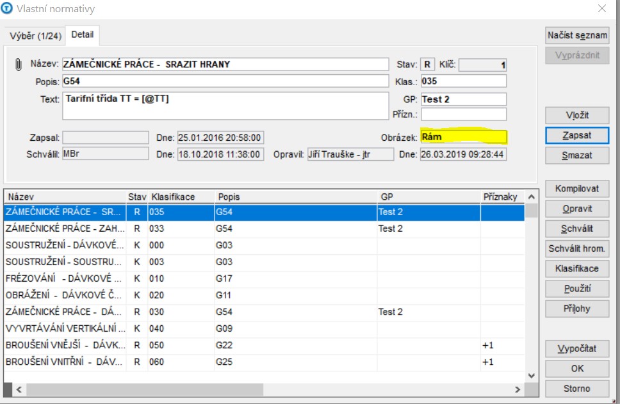Sort by the Klasifikace column header
The height and width of the screenshot is (404, 620).
click(181, 197)
